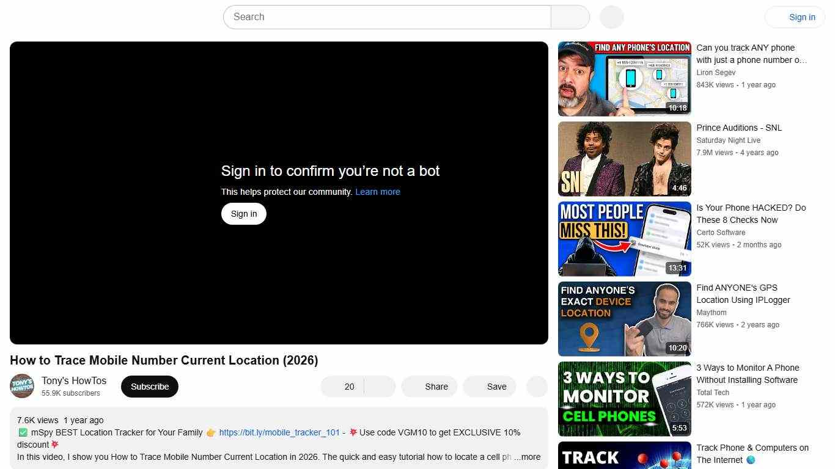The height and width of the screenshot is (469, 835).
Task: Subscribe to Tony's HowTos channel
Action: click(149, 386)
